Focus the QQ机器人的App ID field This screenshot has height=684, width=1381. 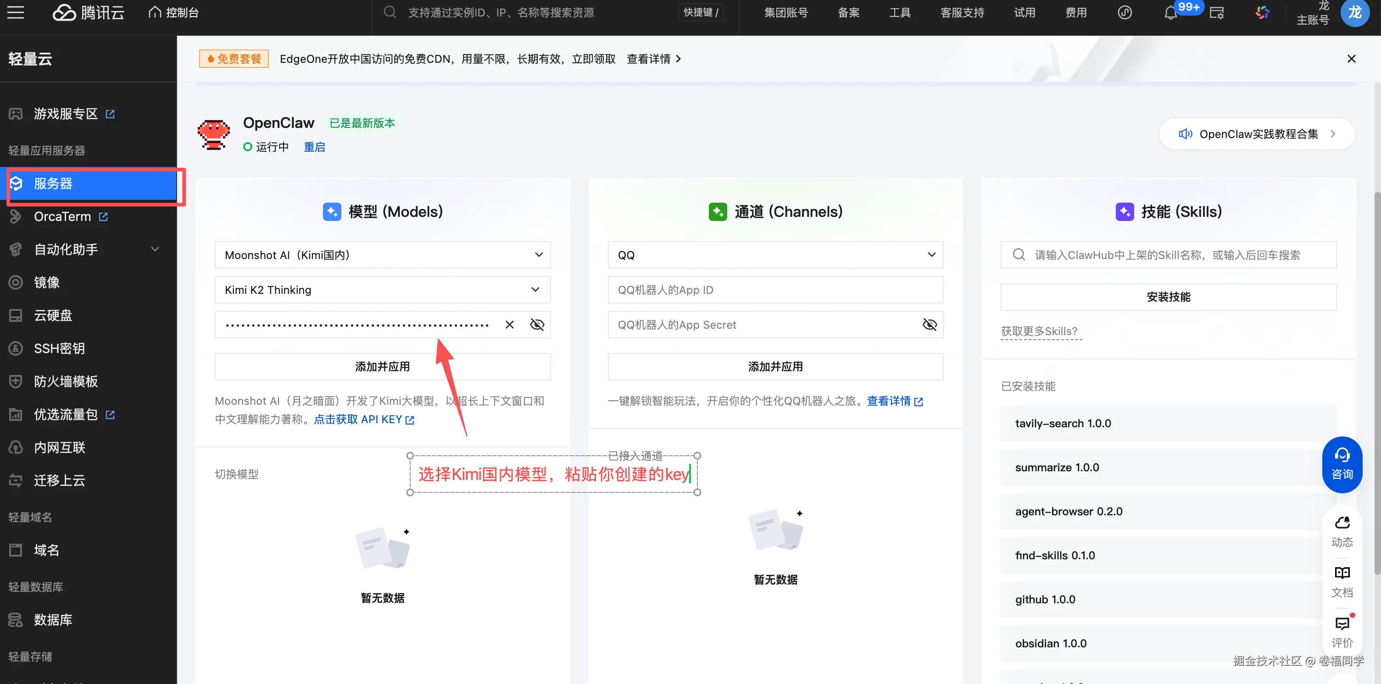[774, 290]
